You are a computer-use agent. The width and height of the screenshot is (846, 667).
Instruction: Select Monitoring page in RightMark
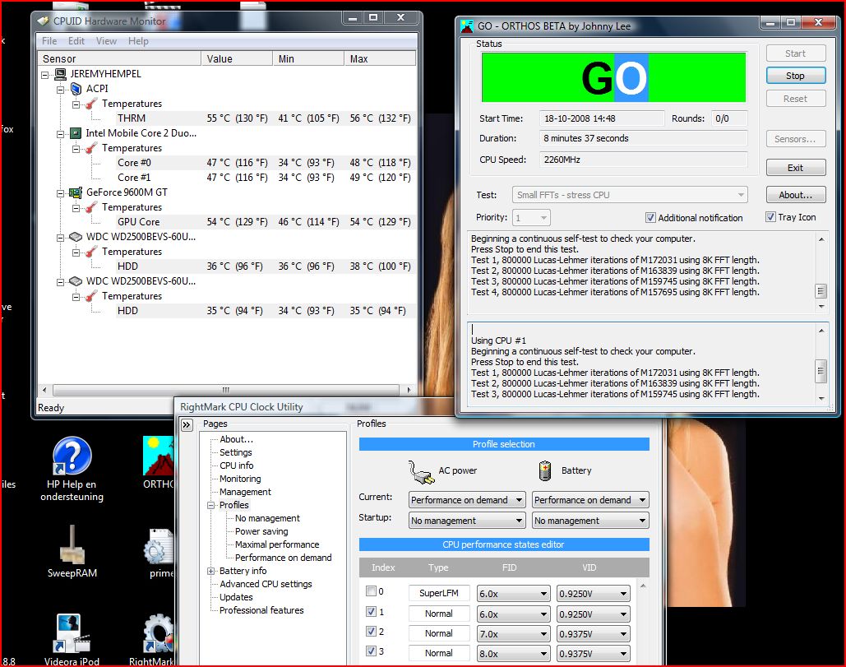tap(240, 479)
